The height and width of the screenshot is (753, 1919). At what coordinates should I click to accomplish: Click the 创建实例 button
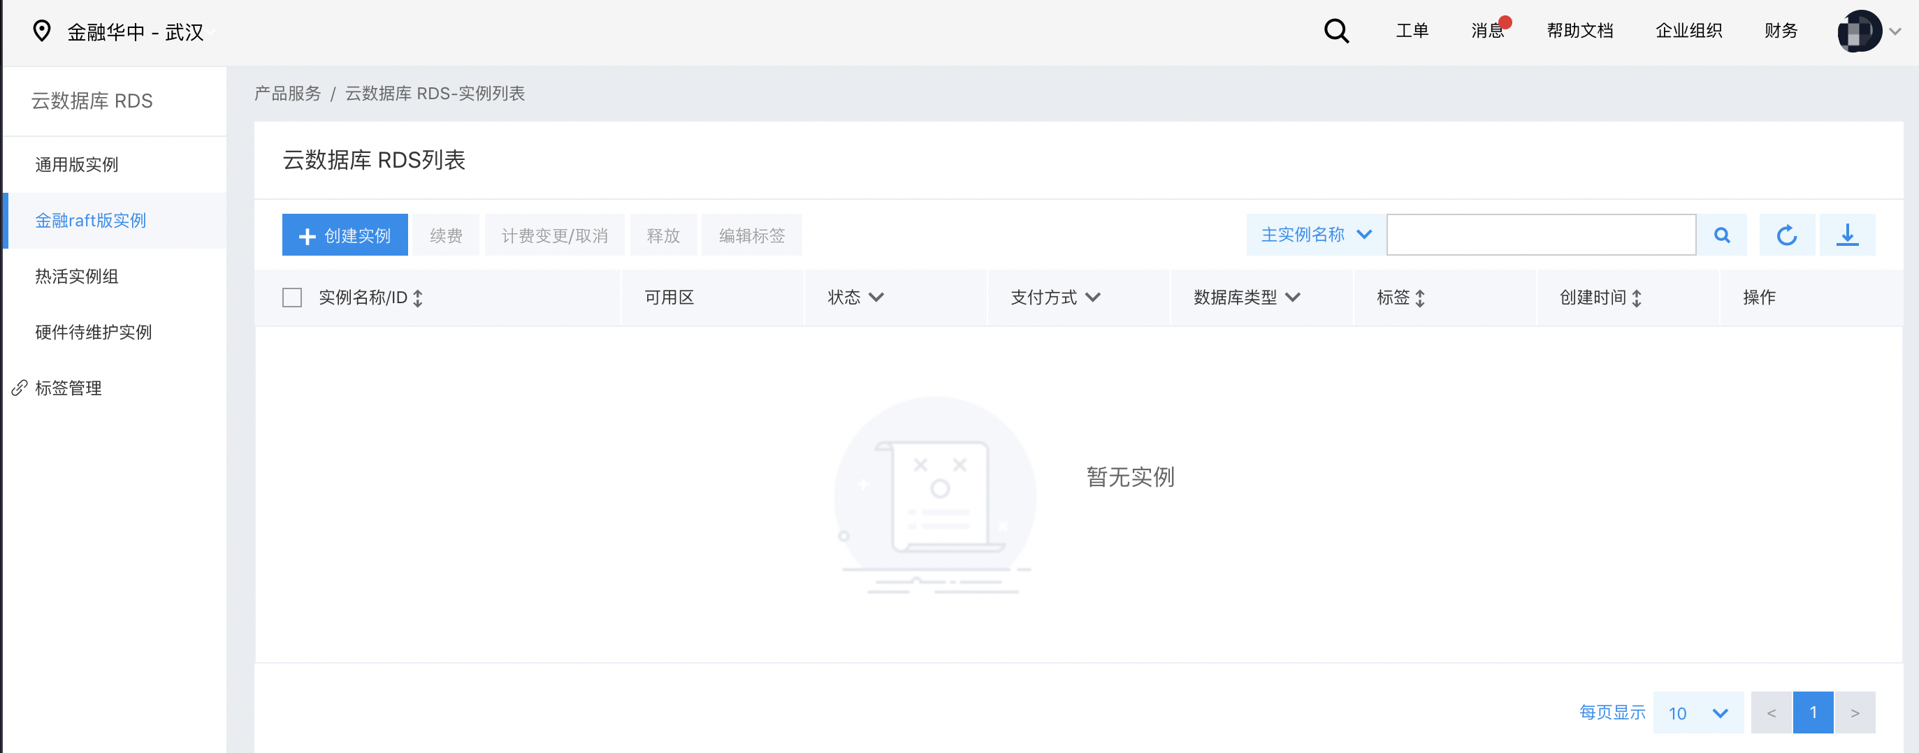tap(345, 235)
